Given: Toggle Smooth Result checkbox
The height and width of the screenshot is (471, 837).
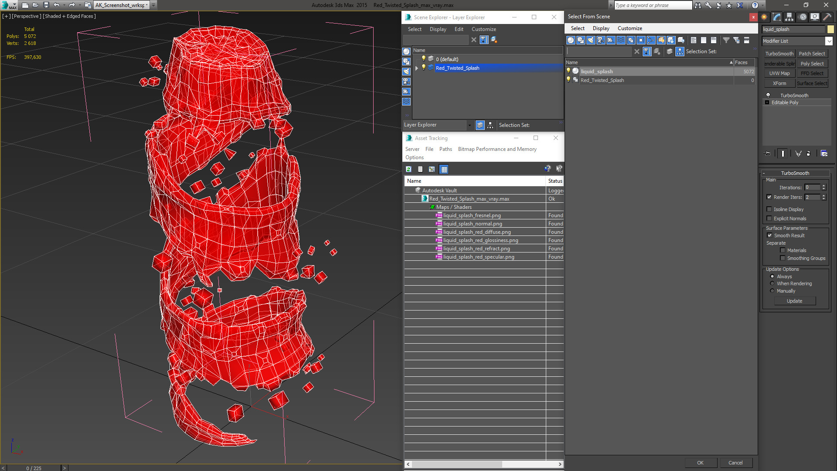Looking at the screenshot, I should [769, 235].
